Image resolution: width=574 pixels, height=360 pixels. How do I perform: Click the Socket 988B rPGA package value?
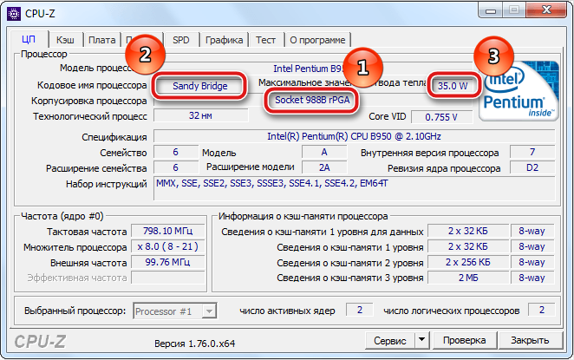[x=312, y=100]
